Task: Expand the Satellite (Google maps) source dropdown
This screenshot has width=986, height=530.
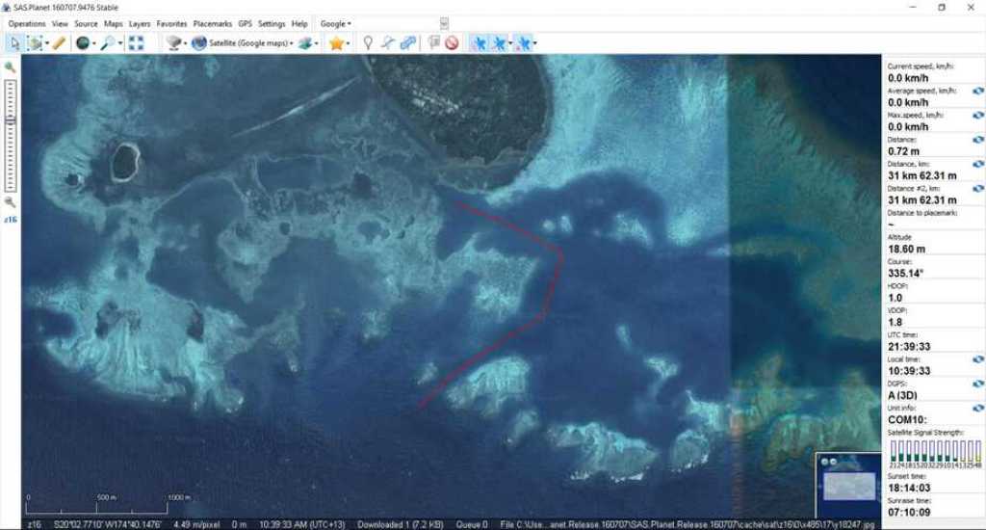Action: [291, 43]
